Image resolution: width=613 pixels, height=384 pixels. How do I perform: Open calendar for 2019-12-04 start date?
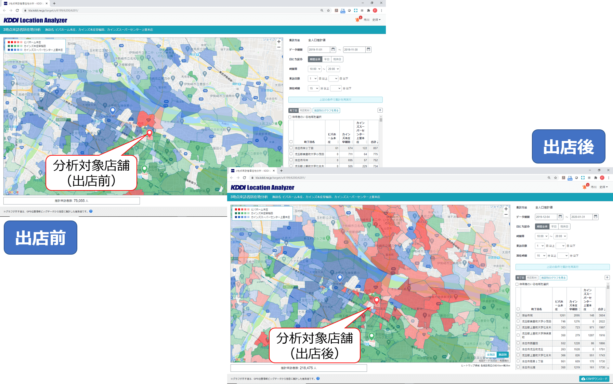point(560,217)
